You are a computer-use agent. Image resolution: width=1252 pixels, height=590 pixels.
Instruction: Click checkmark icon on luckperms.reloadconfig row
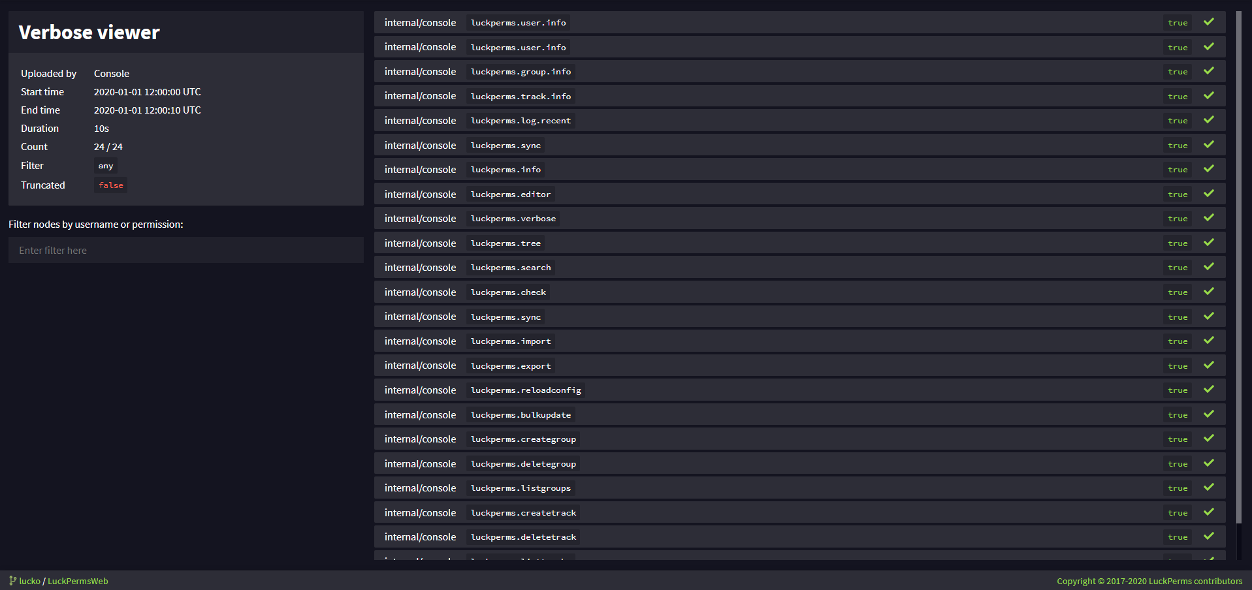pyautogui.click(x=1209, y=390)
